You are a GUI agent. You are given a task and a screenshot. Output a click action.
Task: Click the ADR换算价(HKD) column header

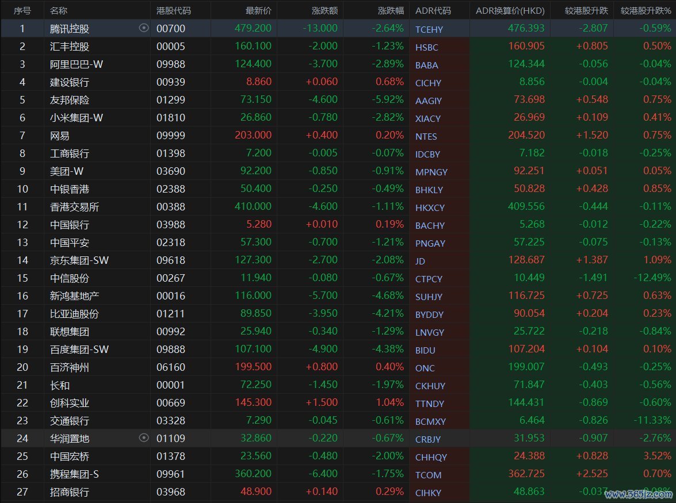pos(510,10)
